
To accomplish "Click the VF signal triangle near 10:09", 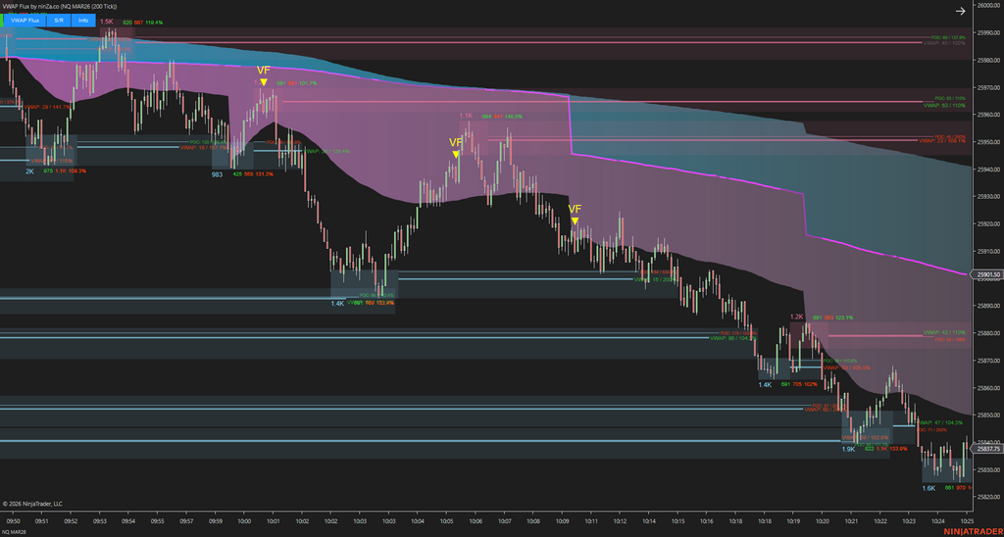I will coord(575,220).
